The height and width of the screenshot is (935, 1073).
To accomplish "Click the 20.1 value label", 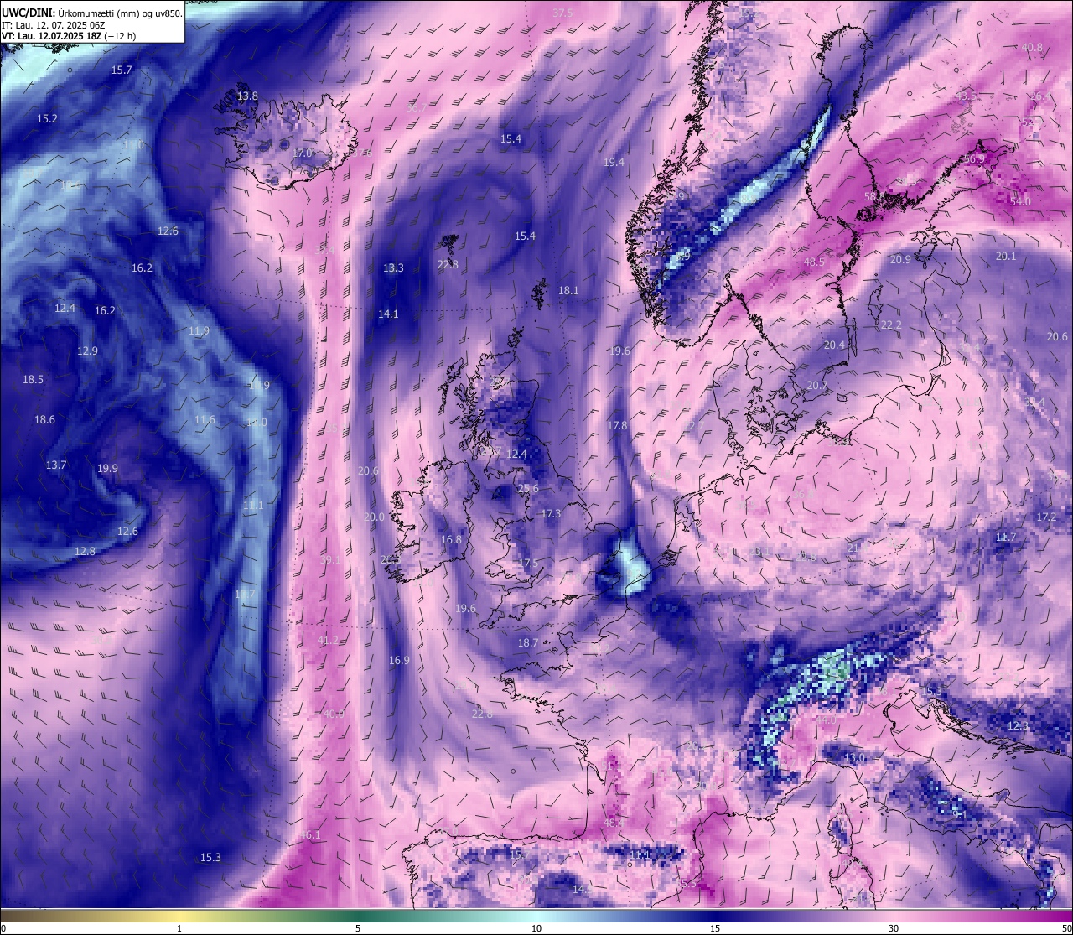I will 1005,257.
